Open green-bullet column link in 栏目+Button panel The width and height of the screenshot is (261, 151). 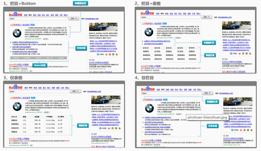(25, 52)
